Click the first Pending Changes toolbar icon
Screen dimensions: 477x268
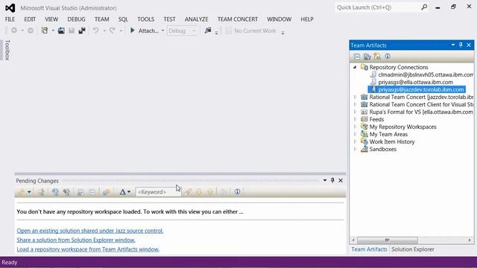pos(21,192)
